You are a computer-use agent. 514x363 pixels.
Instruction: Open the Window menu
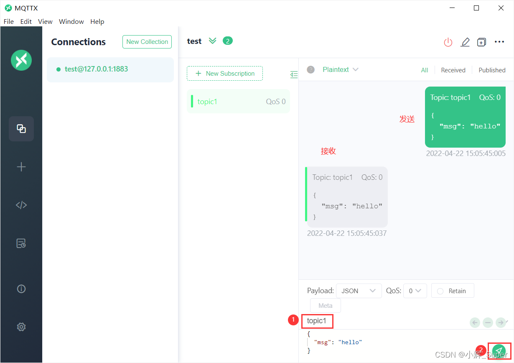coord(71,21)
